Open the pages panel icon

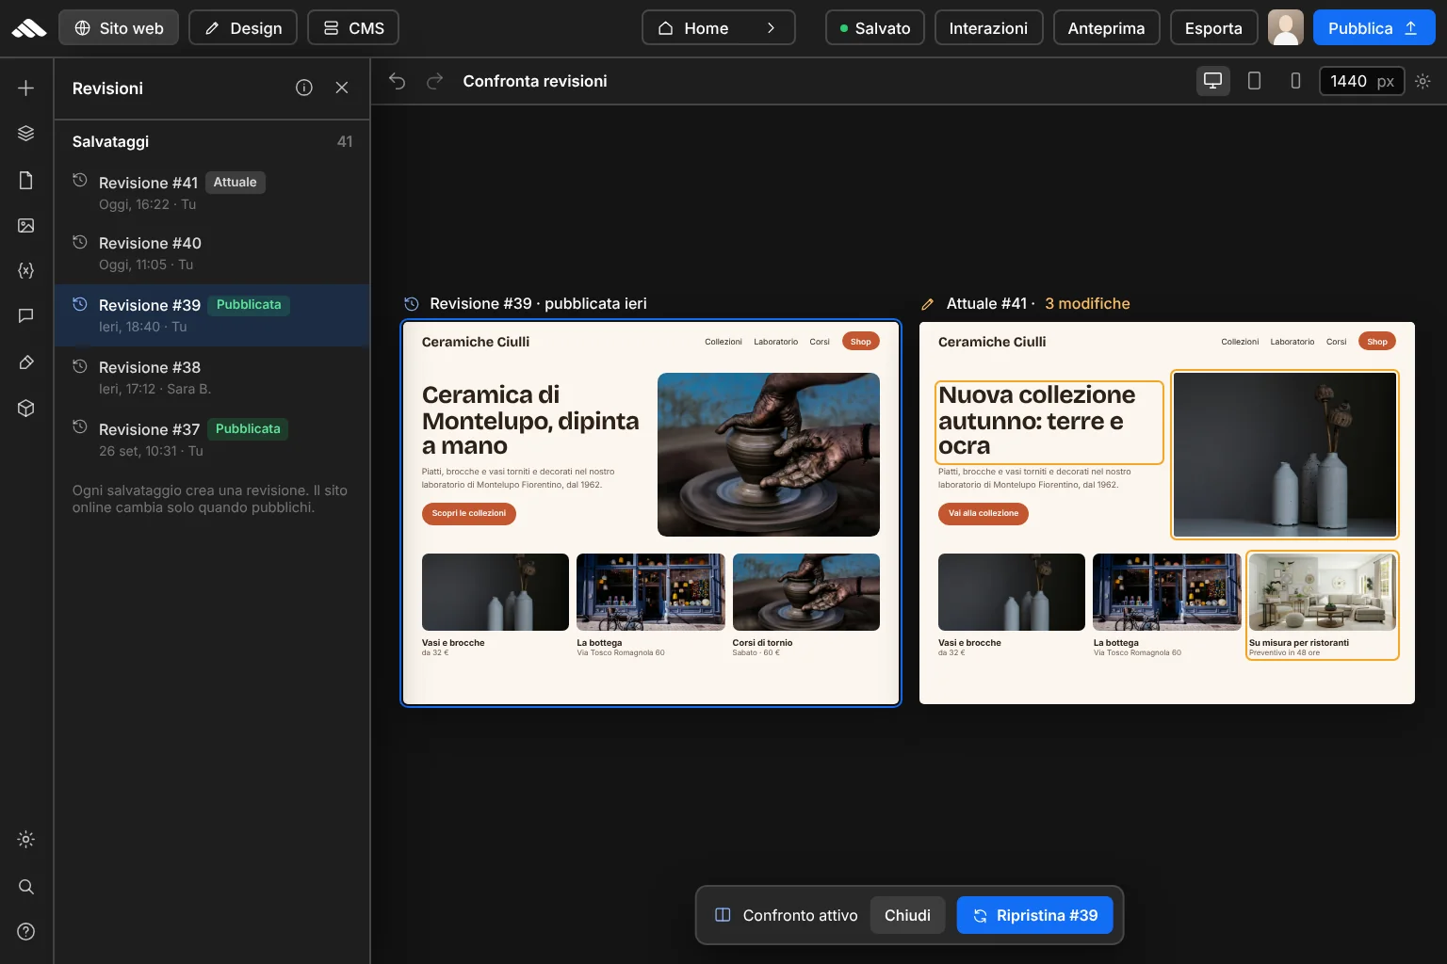[26, 180]
